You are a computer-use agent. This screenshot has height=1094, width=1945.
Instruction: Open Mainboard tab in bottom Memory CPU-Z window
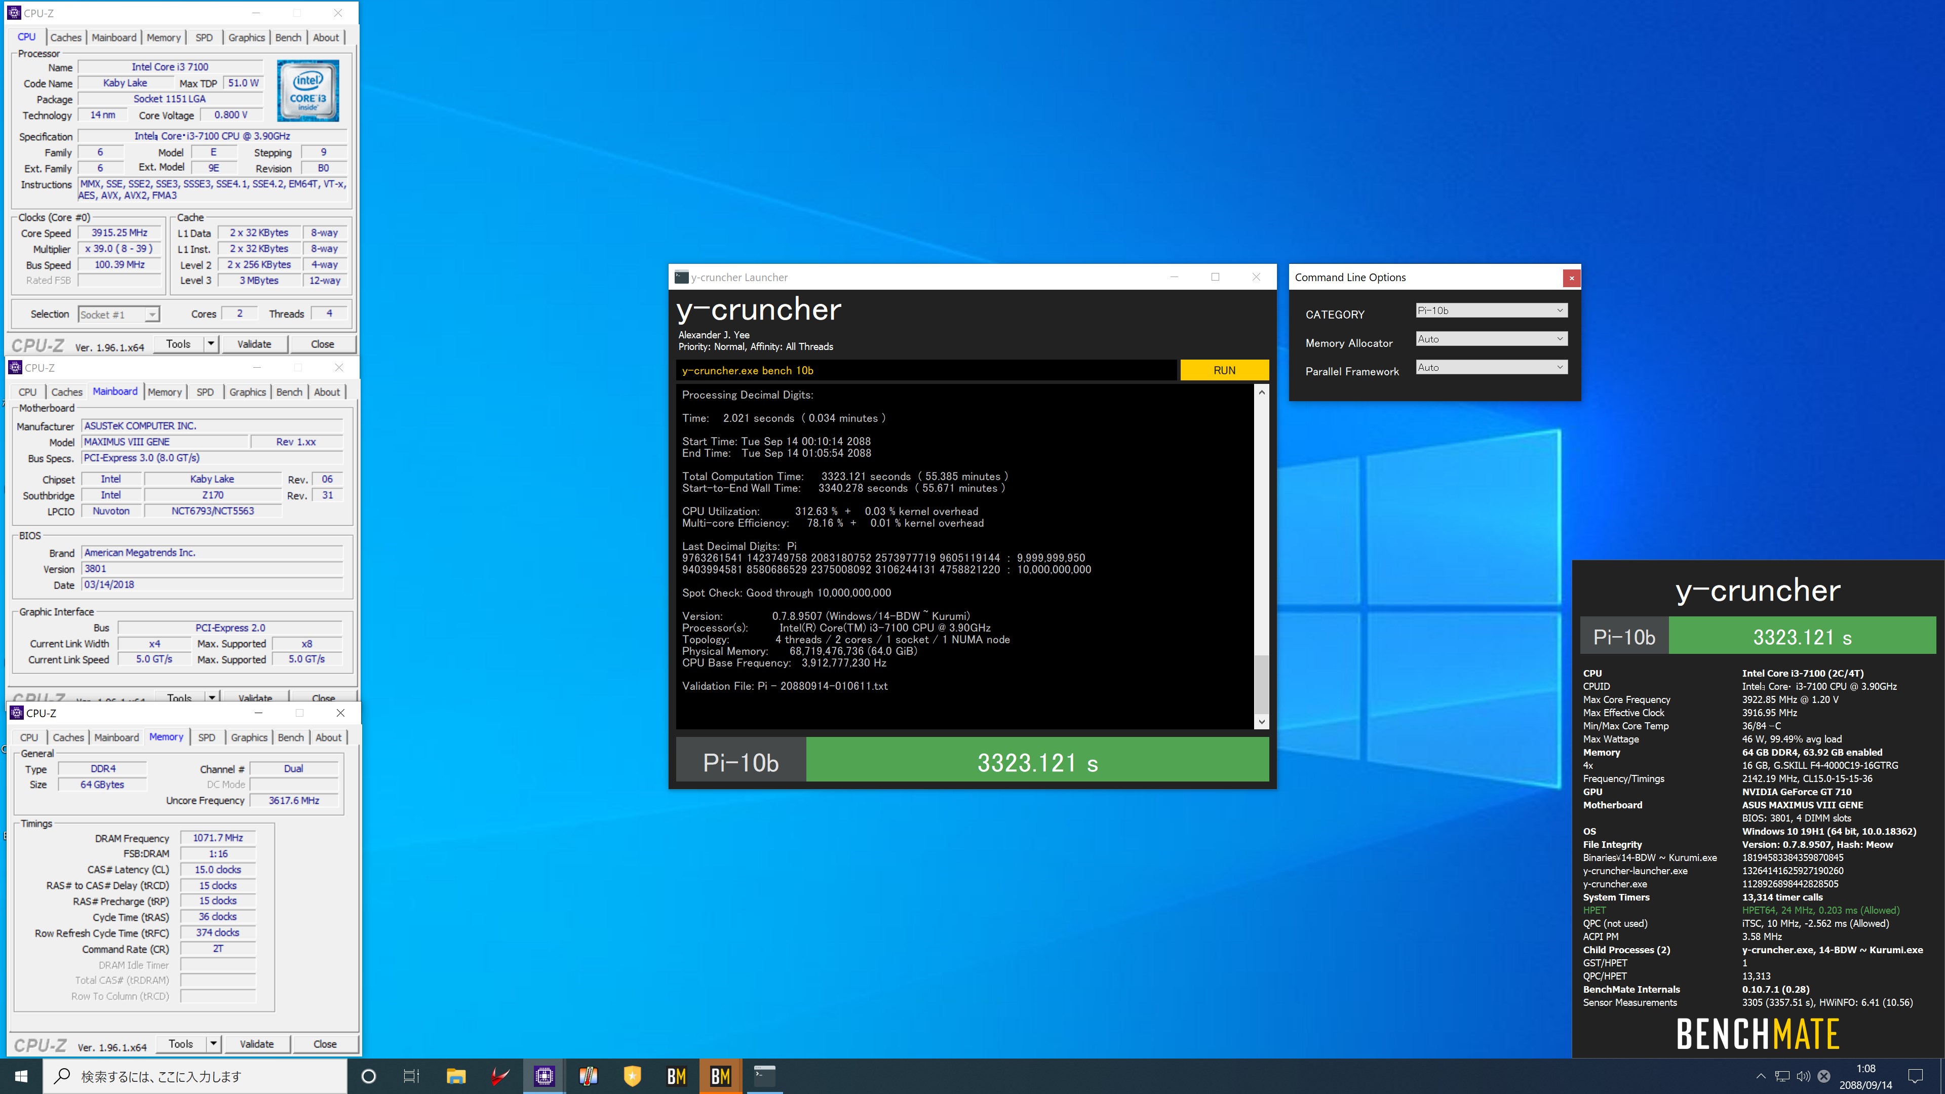pyautogui.click(x=116, y=737)
